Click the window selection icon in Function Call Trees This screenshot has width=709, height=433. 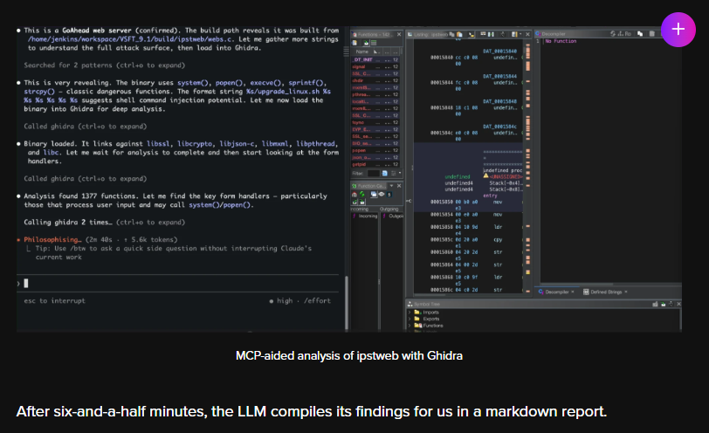374,195
